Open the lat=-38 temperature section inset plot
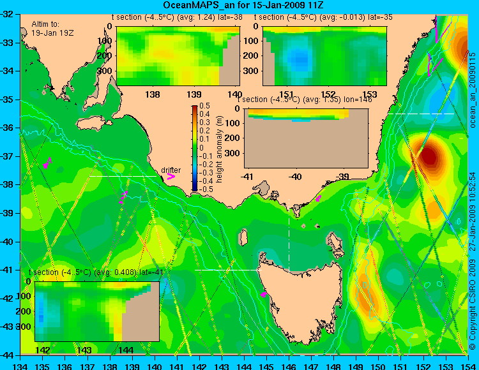Viewport: 479px width, 370px height. (178, 56)
